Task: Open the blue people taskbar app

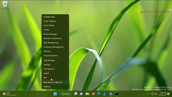Action: click(x=105, y=94)
